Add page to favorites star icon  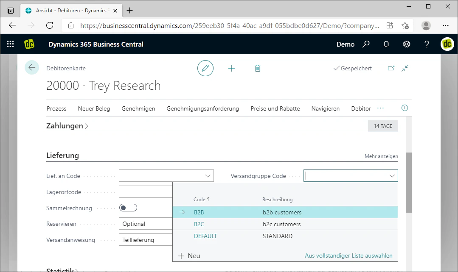point(405,25)
